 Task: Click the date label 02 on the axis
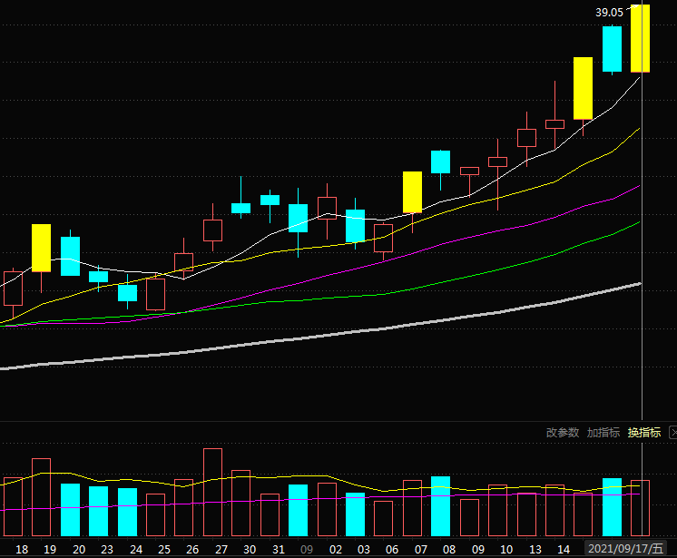[336, 549]
